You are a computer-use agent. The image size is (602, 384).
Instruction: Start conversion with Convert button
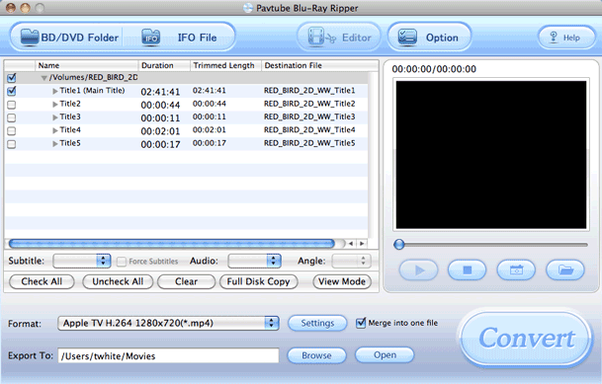[526, 339]
